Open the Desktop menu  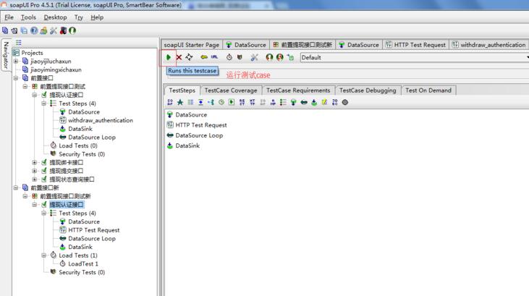click(x=55, y=17)
